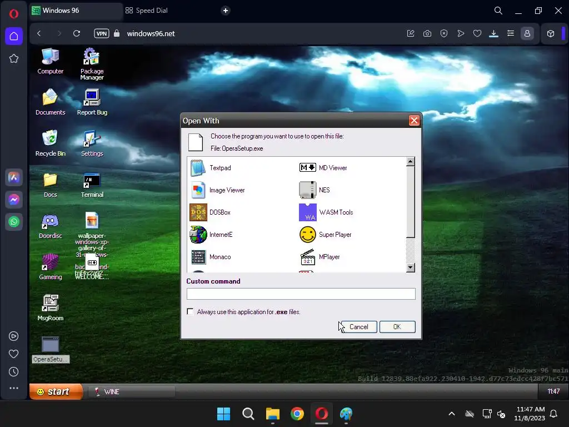
Task: Open the Doordisc shortcut
Action: (50, 226)
